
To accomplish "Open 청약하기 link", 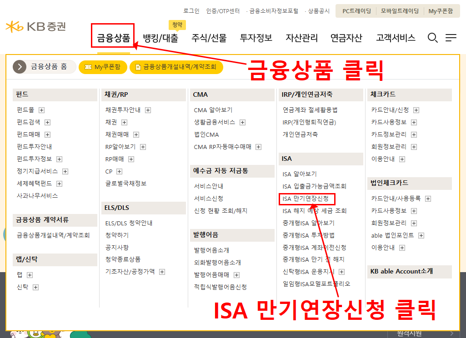I will [117, 235].
